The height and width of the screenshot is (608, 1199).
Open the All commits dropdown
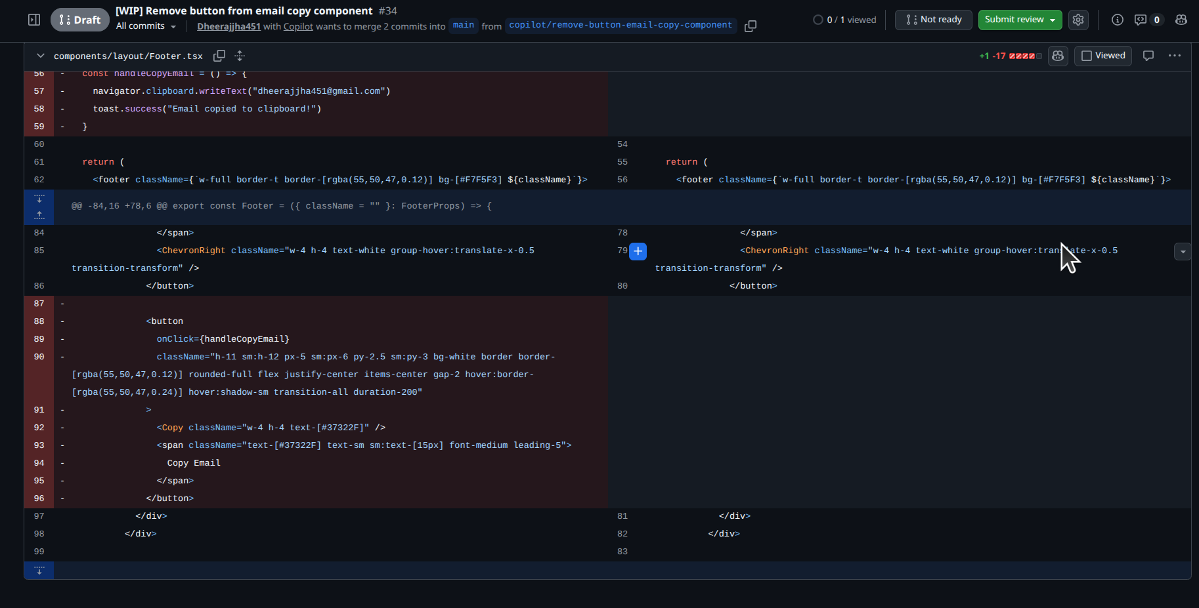coord(146,26)
